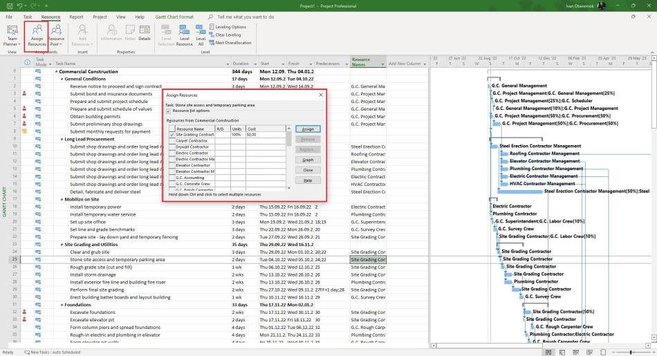Screen dimensions: 657x356
Task: Switch to the View ribbon tab
Action: tap(120, 17)
